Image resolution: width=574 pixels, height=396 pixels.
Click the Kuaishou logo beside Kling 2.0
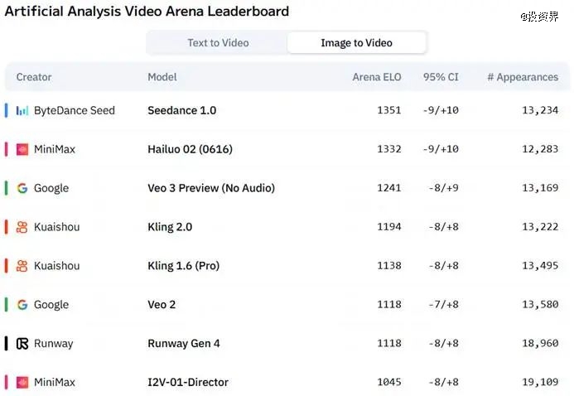point(22,227)
